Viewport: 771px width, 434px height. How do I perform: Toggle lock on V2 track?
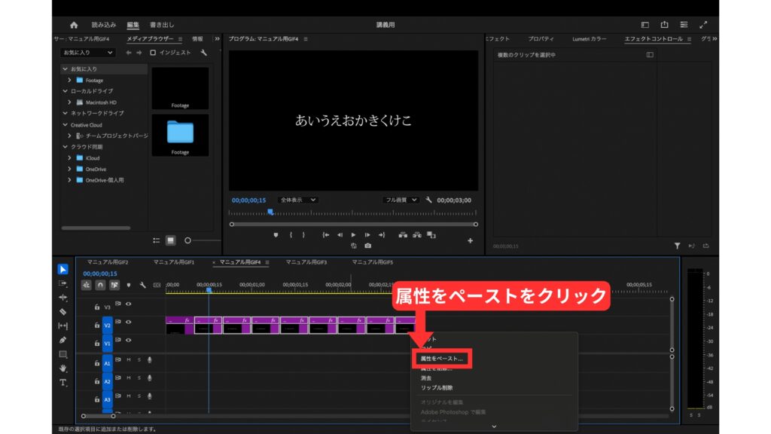97,325
